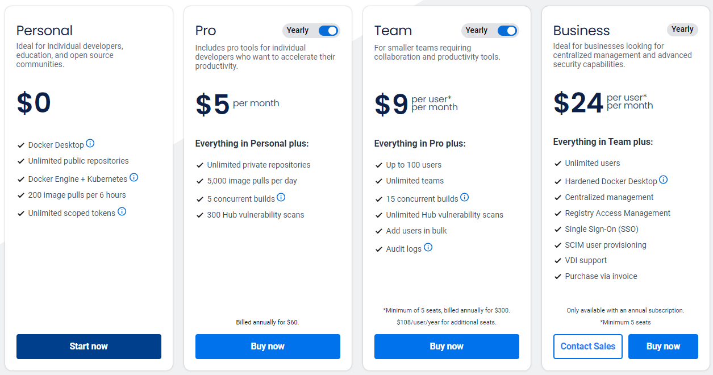This screenshot has height=375, width=713.
Task: Open Hardened Docker Desktop info icon
Action: (664, 180)
